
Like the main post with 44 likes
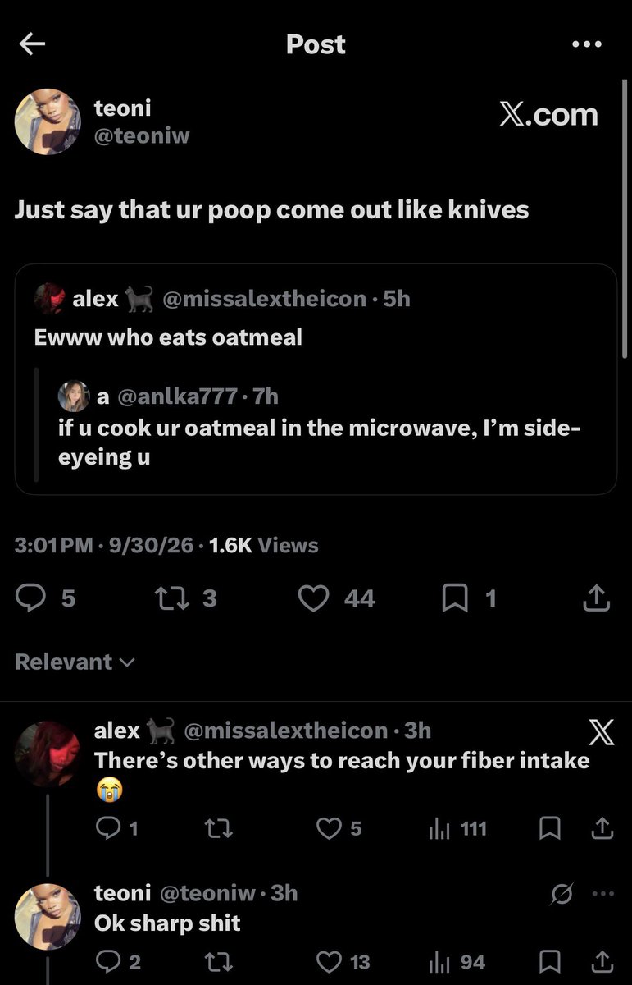[336, 599]
